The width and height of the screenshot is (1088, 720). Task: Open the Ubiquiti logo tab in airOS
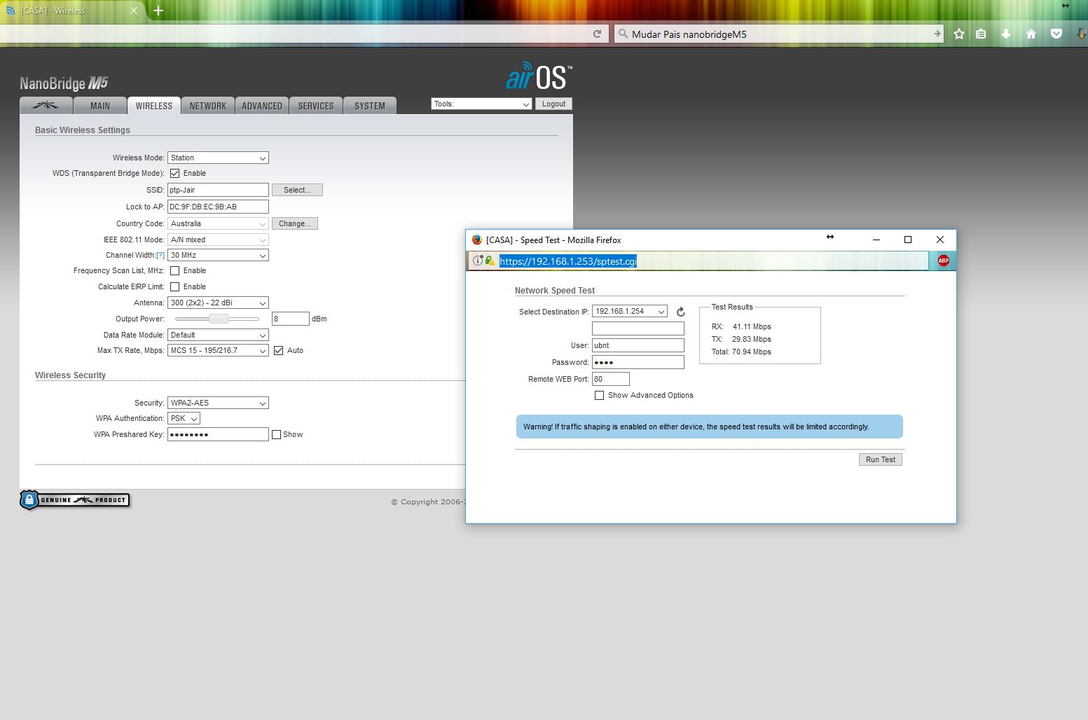pos(46,106)
